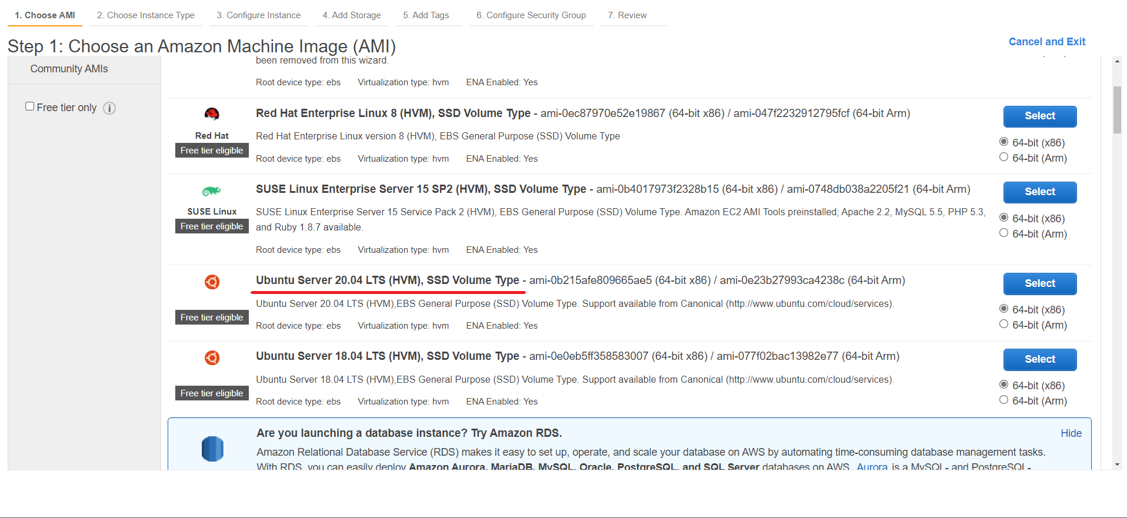Screen dimensions: 1127x518
Task: Choose 64-bit (Arm) for SUSE Linux
Action: (1004, 233)
